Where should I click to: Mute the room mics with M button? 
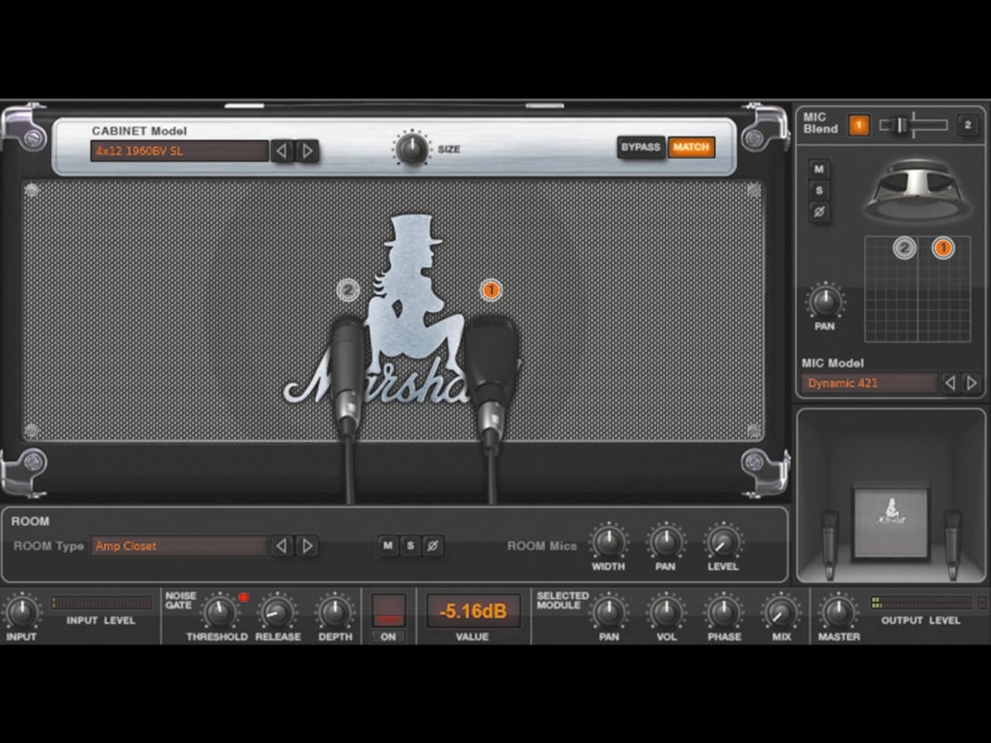coord(387,545)
